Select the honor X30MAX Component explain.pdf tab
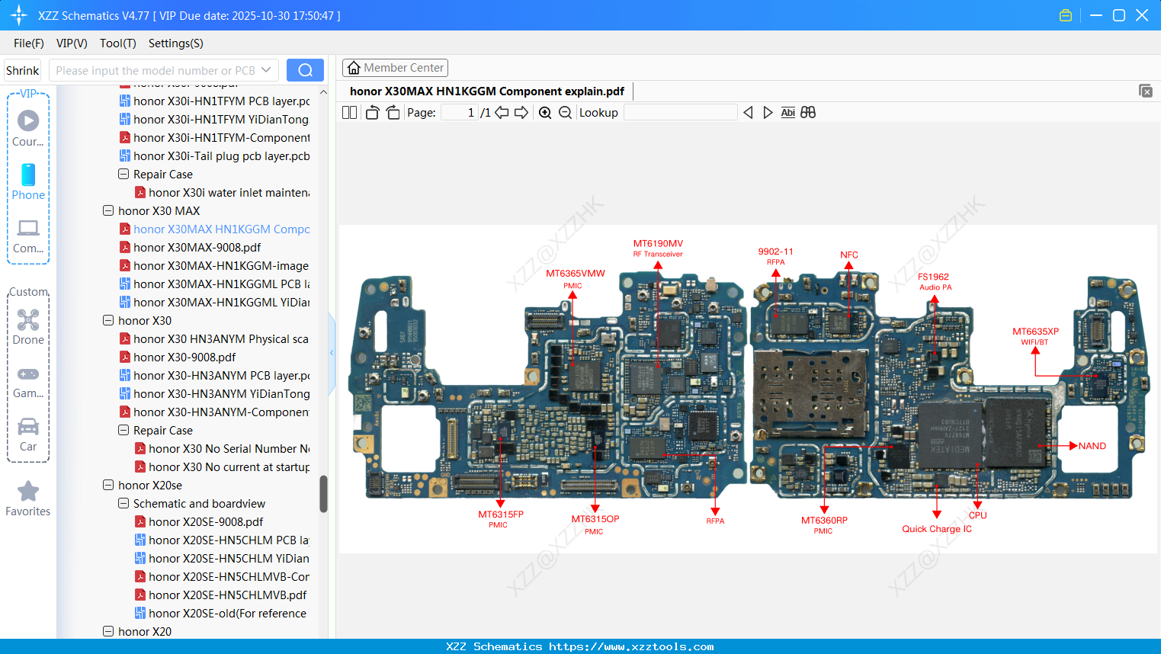Viewport: 1161px width, 654px height. [487, 91]
